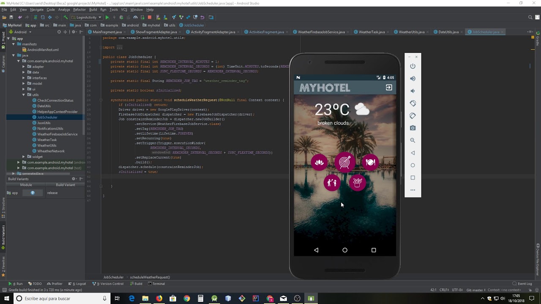
Task: Tap the phone's on-screen home button
Action: 345,250
